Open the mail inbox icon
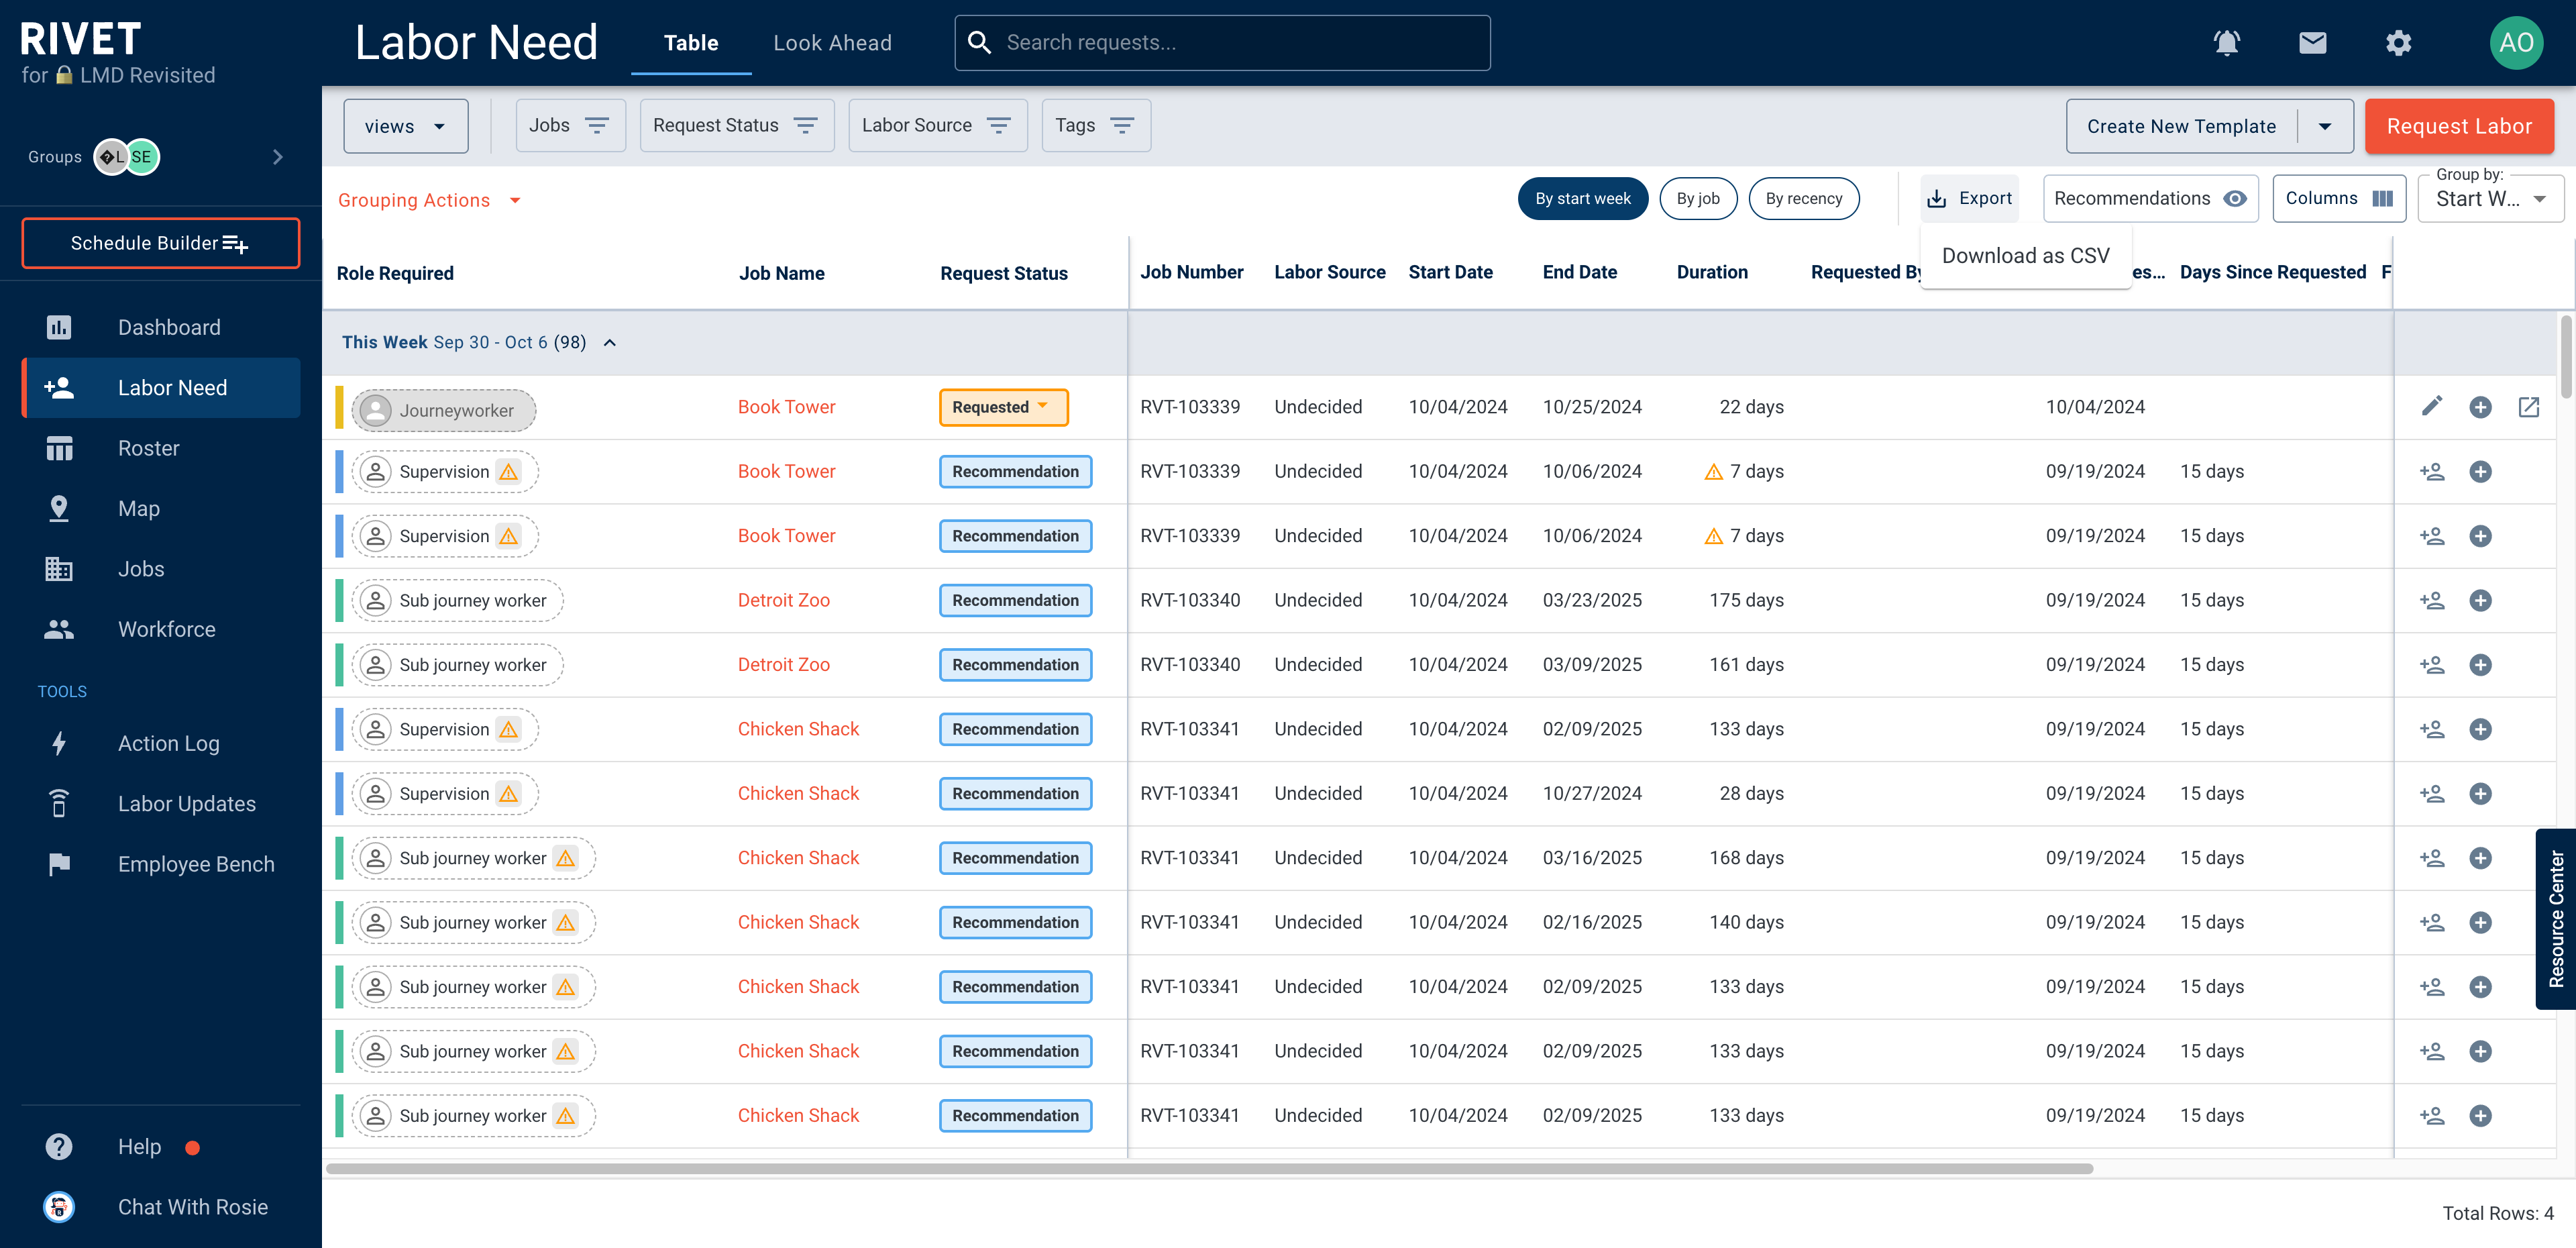Image resolution: width=2576 pixels, height=1248 pixels. pyautogui.click(x=2312, y=43)
